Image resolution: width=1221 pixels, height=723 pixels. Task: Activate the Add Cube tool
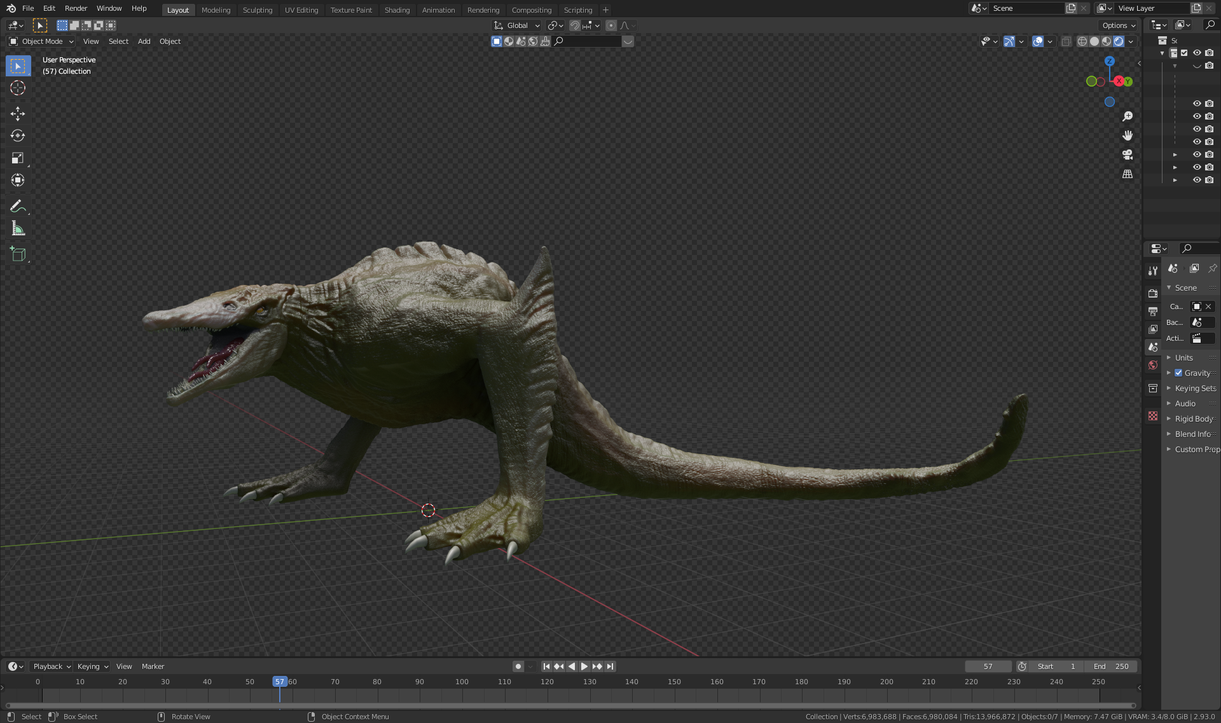click(18, 254)
